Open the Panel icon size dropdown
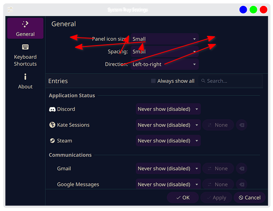Viewport: 273px width, 211px height. (x=165, y=39)
